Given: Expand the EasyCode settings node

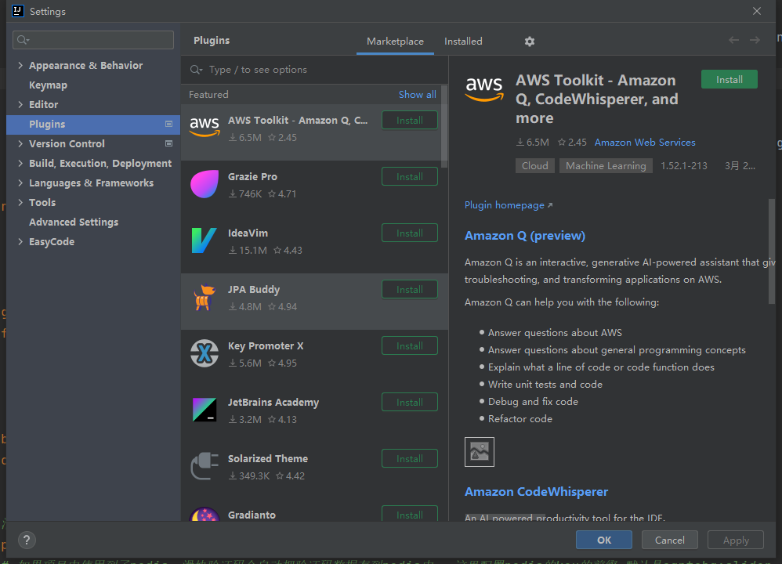Looking at the screenshot, I should tap(20, 241).
